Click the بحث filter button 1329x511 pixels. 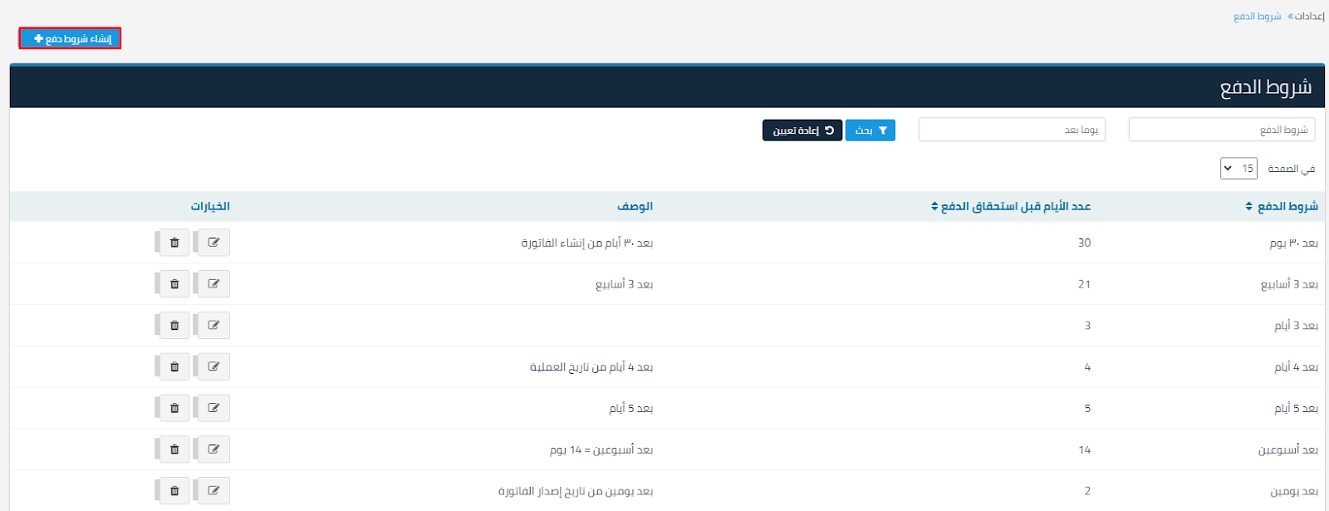(x=870, y=130)
